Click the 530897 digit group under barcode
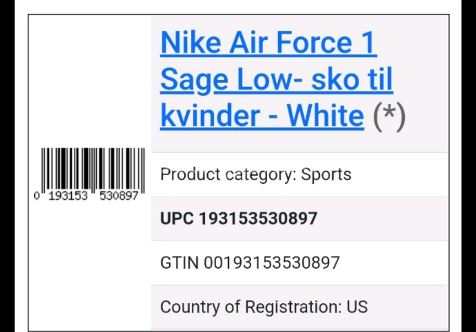The height and width of the screenshot is (332, 476). click(x=119, y=196)
